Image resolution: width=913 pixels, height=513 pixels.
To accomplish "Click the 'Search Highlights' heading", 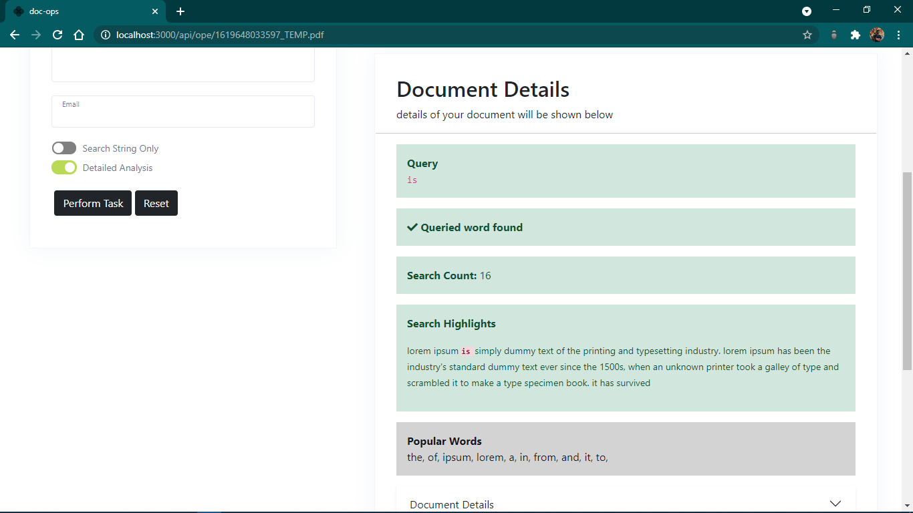I will pos(451,323).
